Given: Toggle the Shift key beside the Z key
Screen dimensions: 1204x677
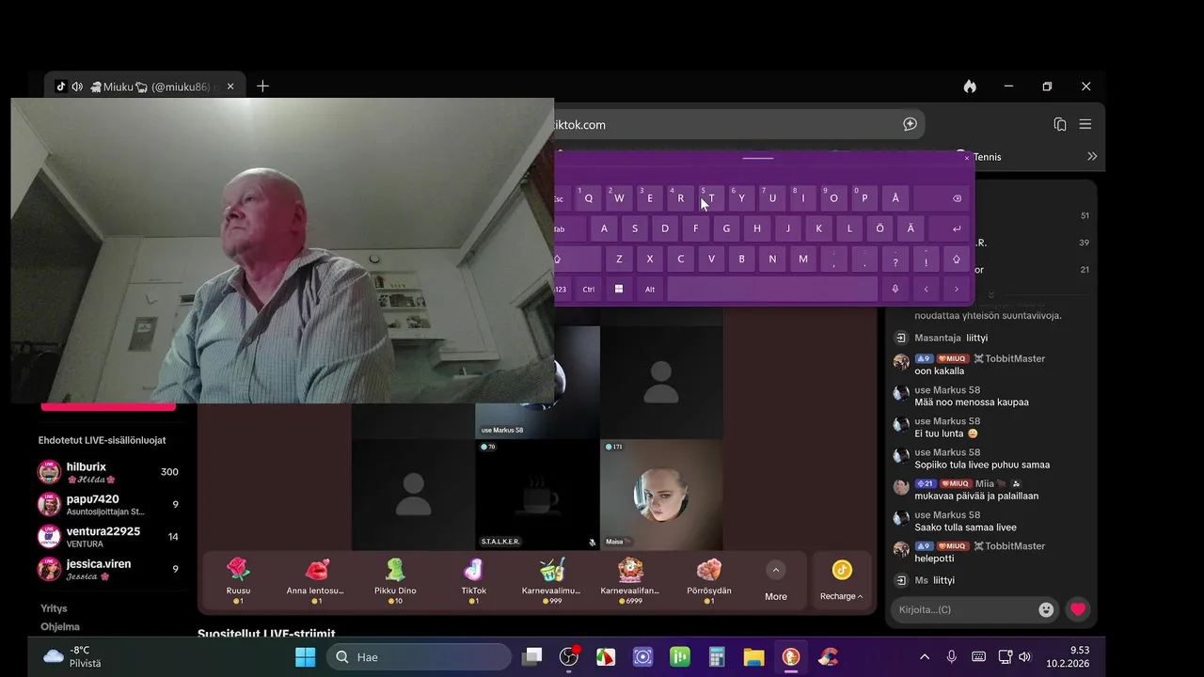Looking at the screenshot, I should coord(578,259).
